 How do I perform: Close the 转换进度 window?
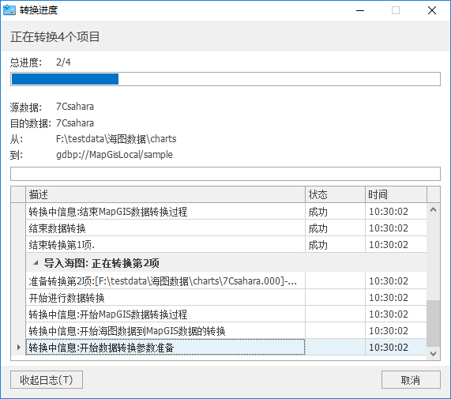tap(432, 10)
